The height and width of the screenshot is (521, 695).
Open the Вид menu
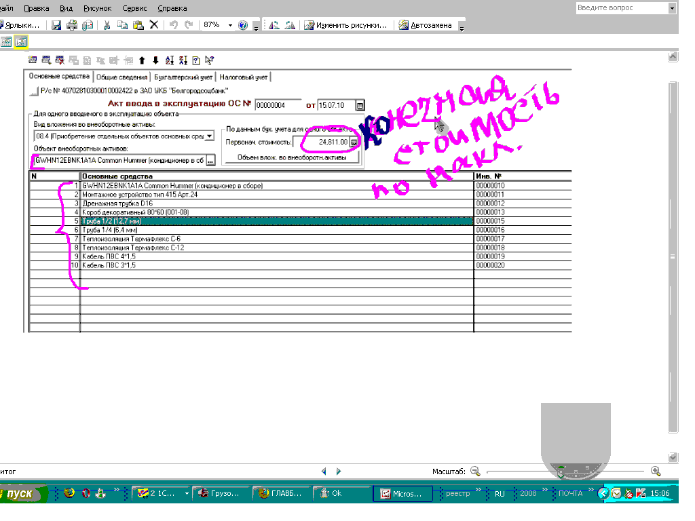(66, 8)
